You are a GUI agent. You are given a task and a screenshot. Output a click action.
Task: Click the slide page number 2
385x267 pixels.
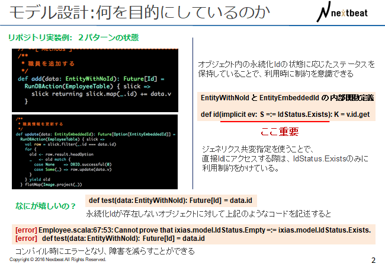[374, 260]
